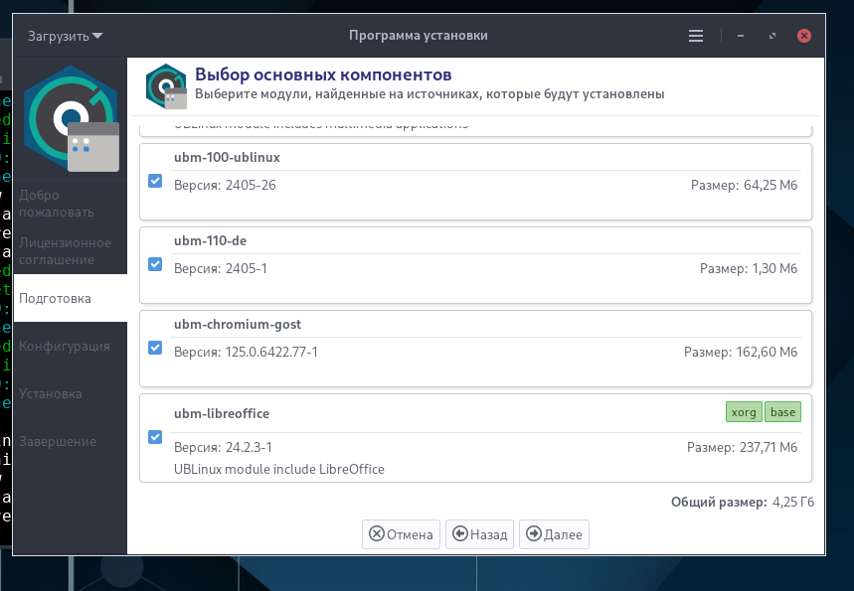Screen dimensions: 854x591
Task: Close the installer with red X button
Action: 804,36
